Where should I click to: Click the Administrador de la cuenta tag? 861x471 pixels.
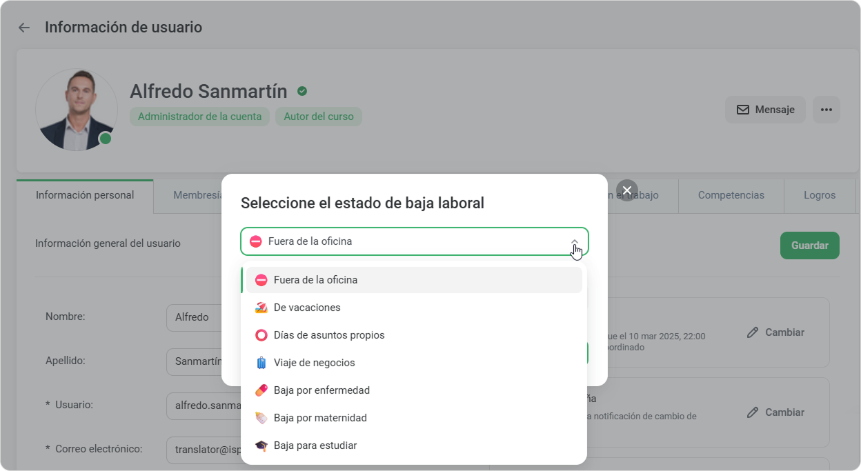coord(199,117)
